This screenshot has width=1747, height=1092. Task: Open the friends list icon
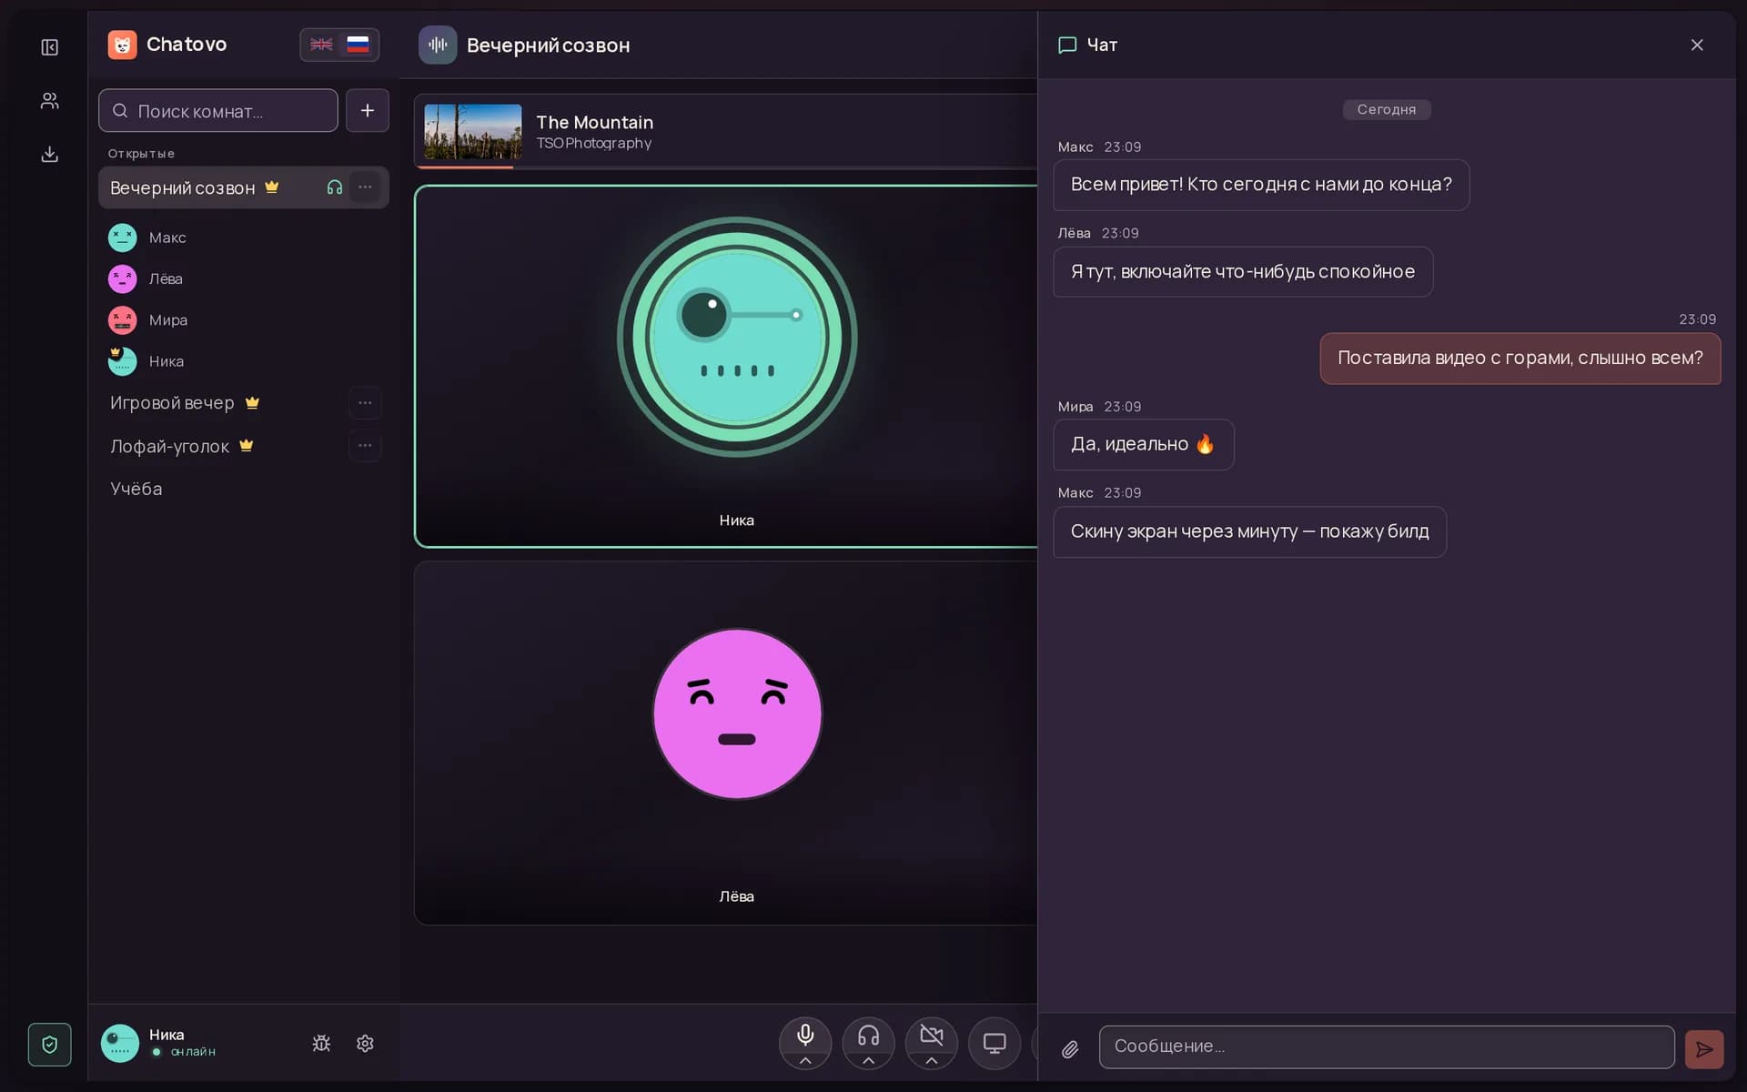[x=50, y=101]
